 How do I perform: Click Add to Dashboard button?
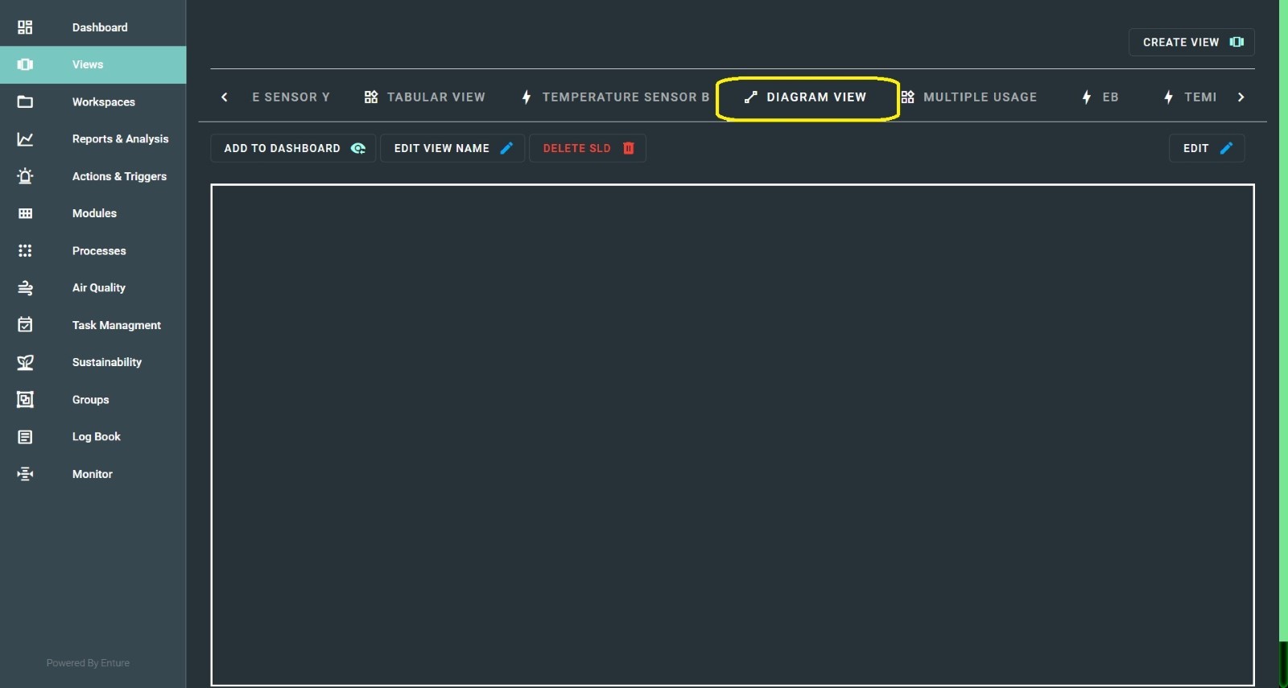293,148
